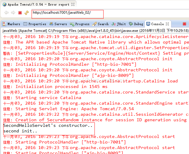
Task: Click 'Starting ProtocolHandler ["http-bio-7001"]' line
Action: coord(64,142)
